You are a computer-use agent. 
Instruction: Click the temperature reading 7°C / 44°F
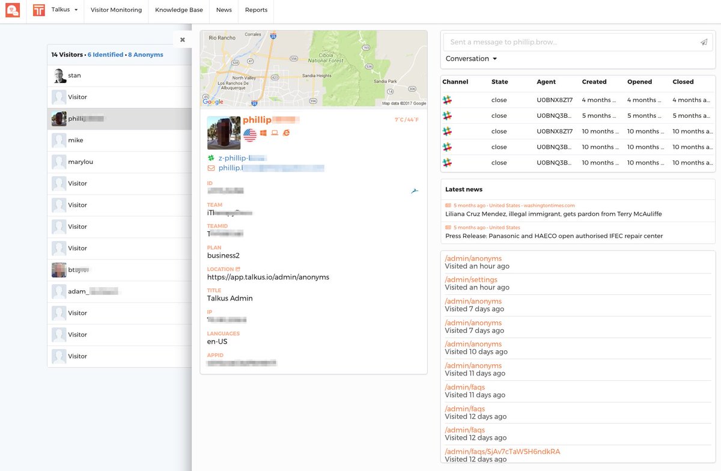tap(406, 120)
